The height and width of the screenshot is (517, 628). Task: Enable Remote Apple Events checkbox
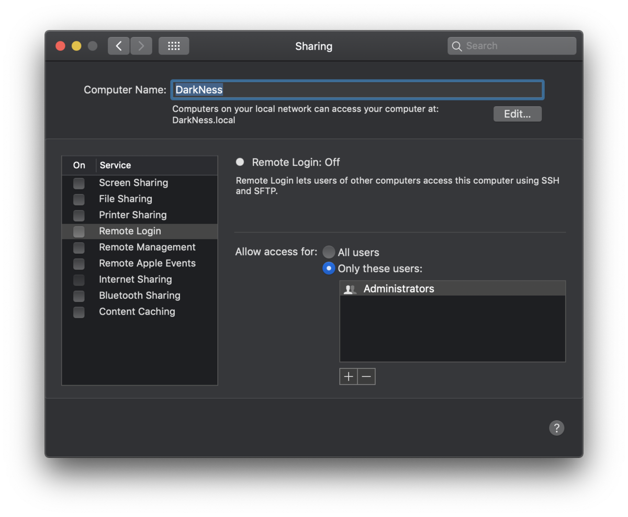click(78, 264)
